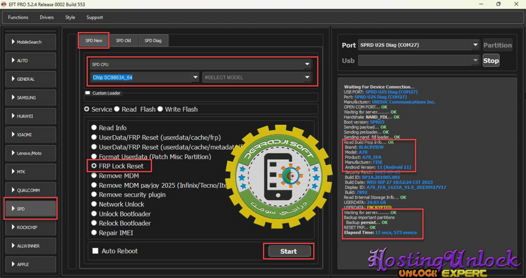Tick the Custom Loader checkbox
The image size is (526, 278).
[x=88, y=93]
